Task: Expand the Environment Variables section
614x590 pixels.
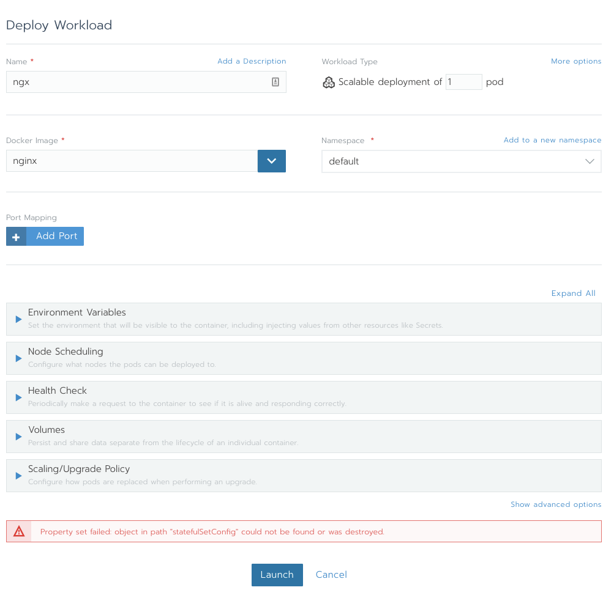Action: click(x=304, y=319)
